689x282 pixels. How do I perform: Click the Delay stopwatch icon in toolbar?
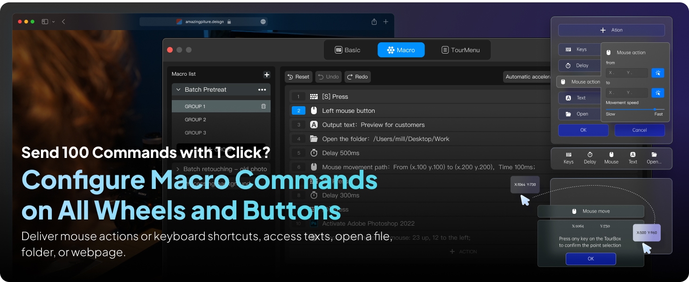pos(590,155)
